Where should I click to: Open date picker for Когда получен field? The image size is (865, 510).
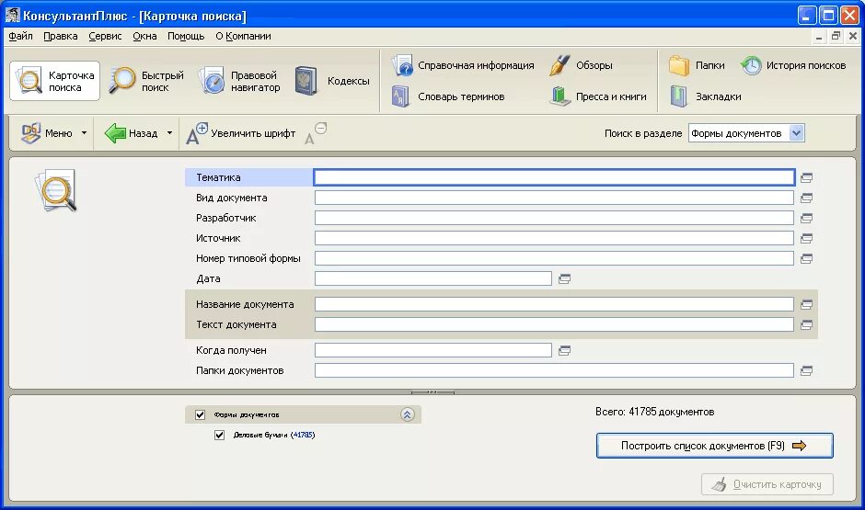pyautogui.click(x=564, y=350)
